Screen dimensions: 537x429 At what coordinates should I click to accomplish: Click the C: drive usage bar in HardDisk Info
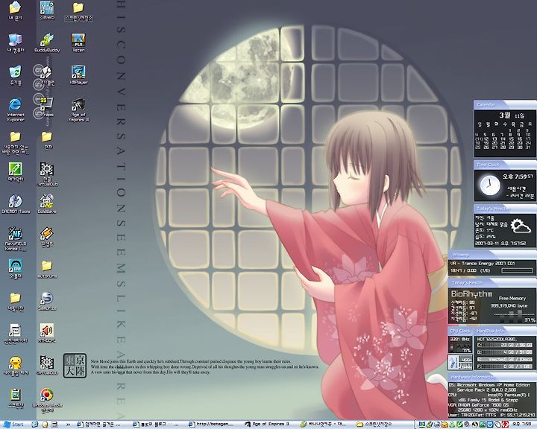tap(505, 345)
